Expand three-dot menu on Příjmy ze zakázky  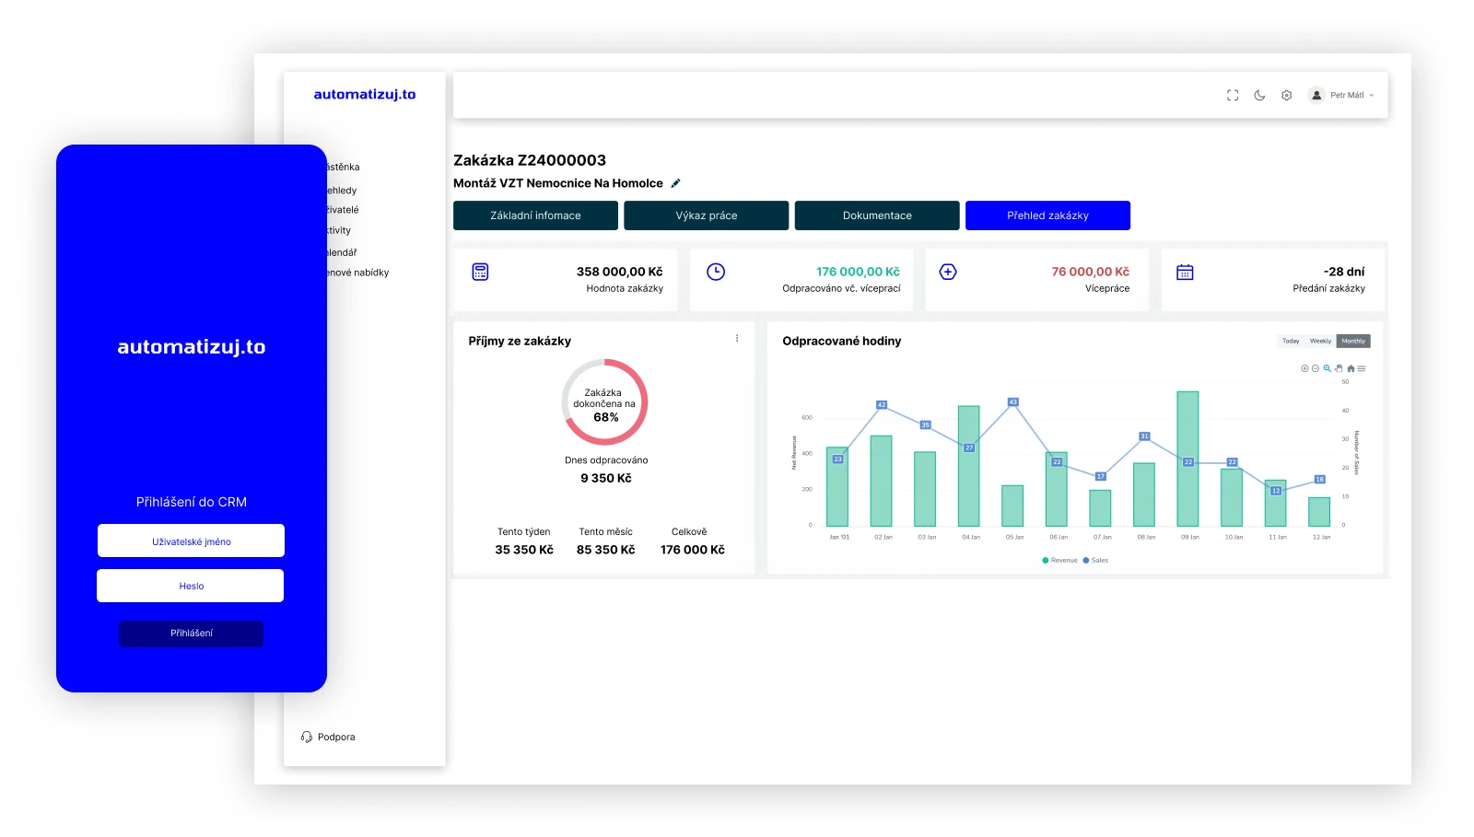pyautogui.click(x=737, y=339)
